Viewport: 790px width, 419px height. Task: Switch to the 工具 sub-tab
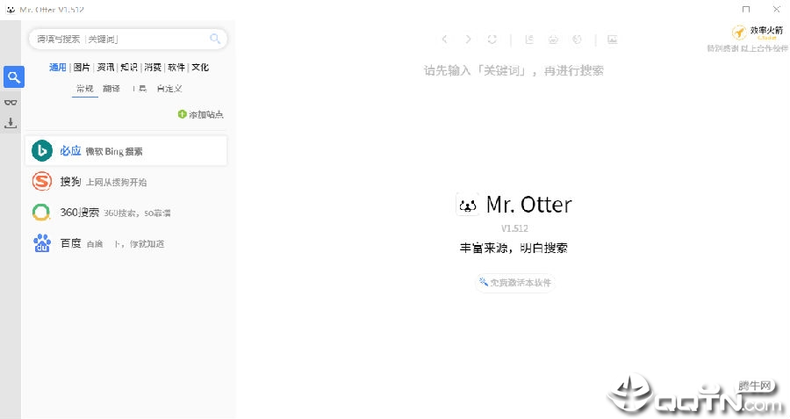pos(139,89)
